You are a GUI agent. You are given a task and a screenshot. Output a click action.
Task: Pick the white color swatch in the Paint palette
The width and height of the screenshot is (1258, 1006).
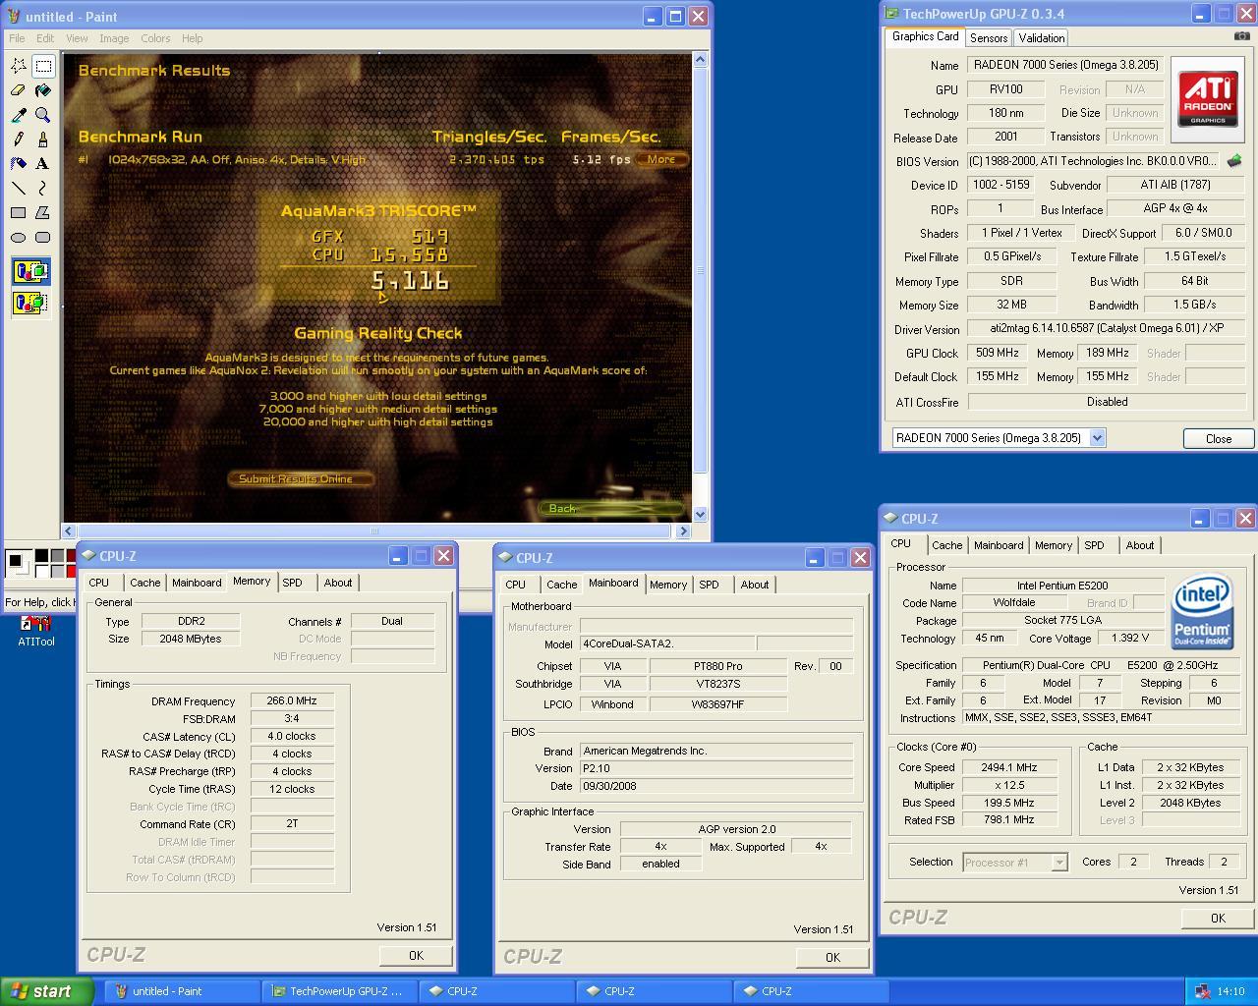coord(41,571)
